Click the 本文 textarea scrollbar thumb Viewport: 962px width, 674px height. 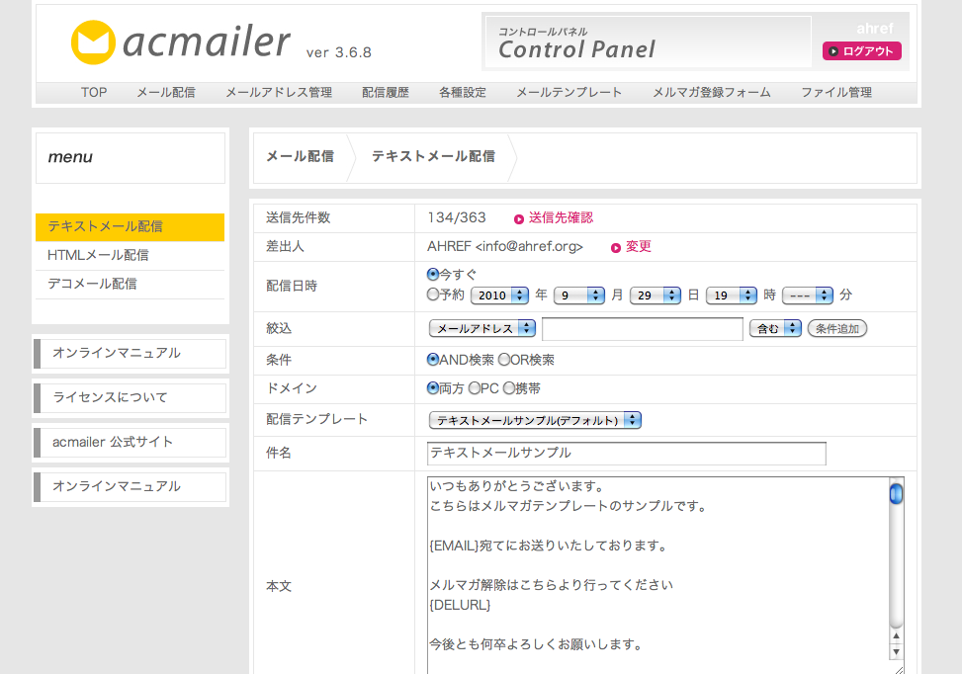896,493
